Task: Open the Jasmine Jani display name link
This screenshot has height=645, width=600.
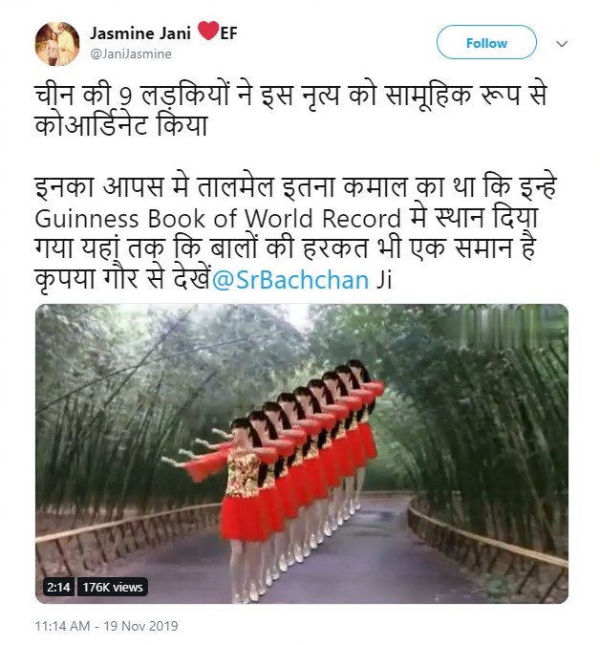Action: point(140,33)
